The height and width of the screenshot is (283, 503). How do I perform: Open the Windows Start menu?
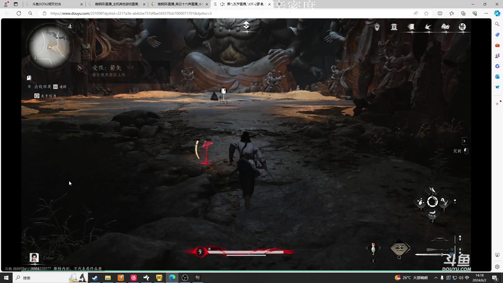pyautogui.click(x=6, y=278)
